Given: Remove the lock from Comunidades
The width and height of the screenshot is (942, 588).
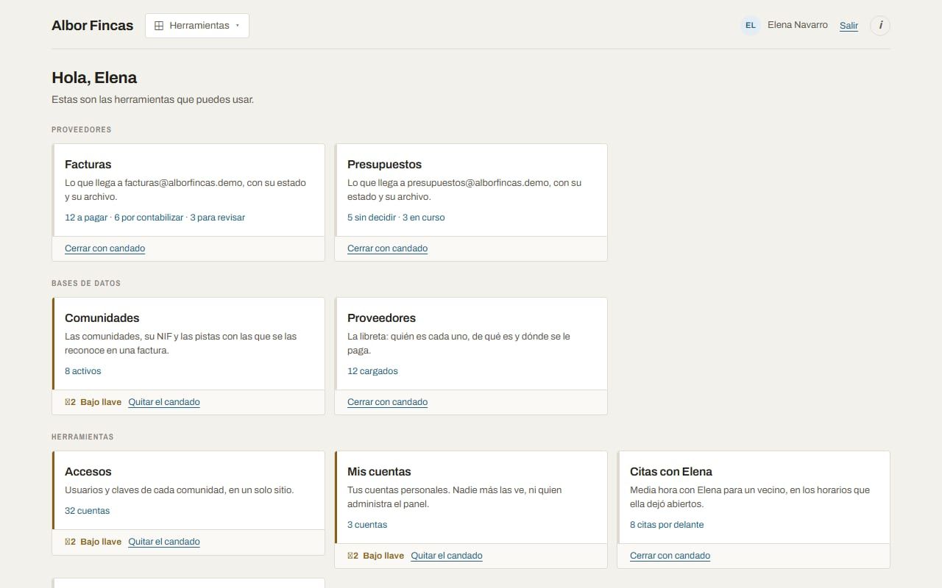Looking at the screenshot, I should [x=164, y=402].
